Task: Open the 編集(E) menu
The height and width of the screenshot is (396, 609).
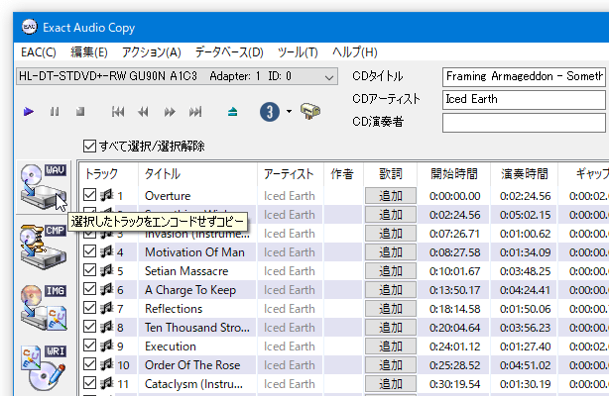Action: (89, 51)
